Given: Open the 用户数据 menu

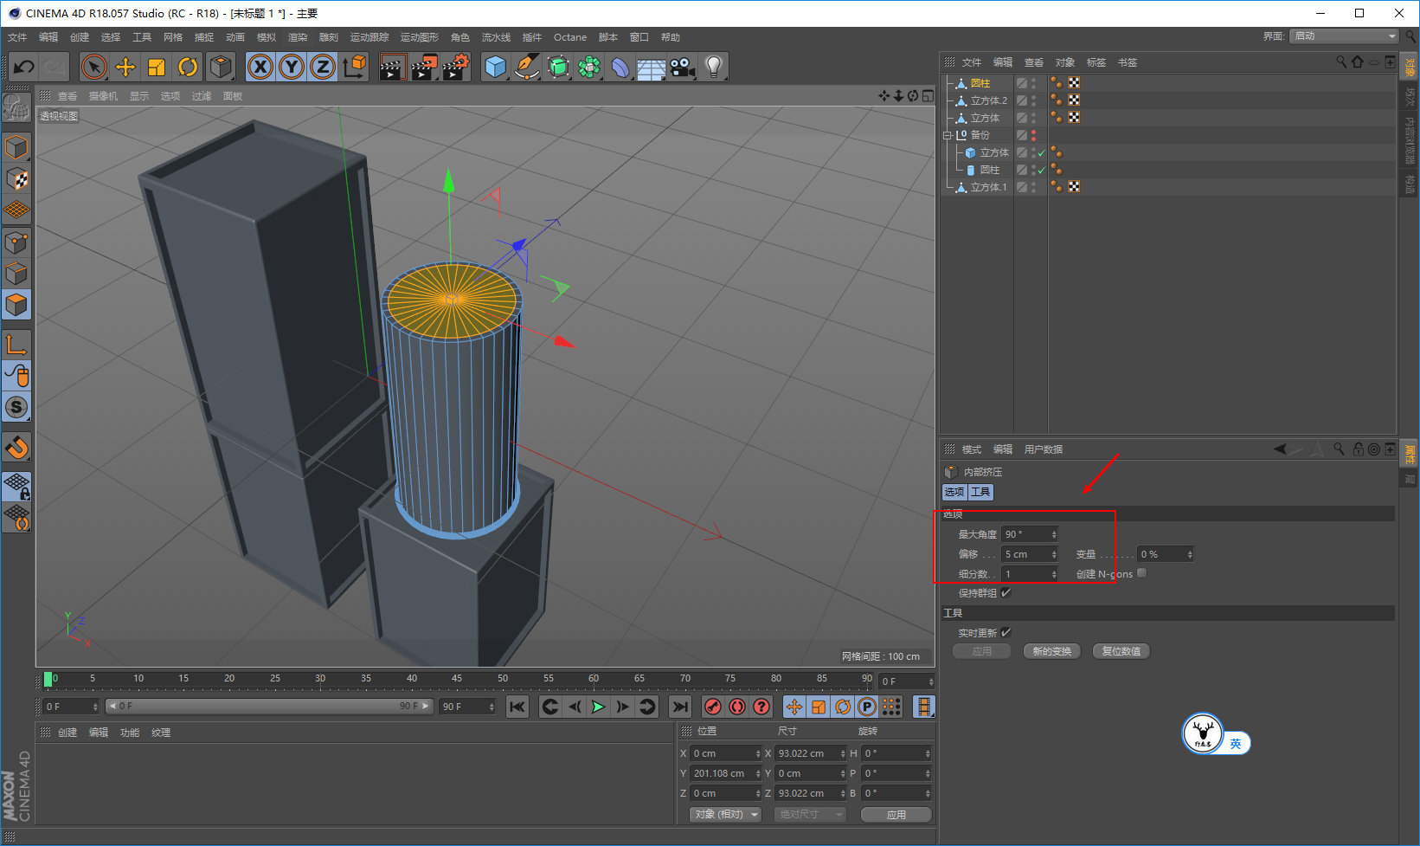Looking at the screenshot, I should coord(1044,449).
